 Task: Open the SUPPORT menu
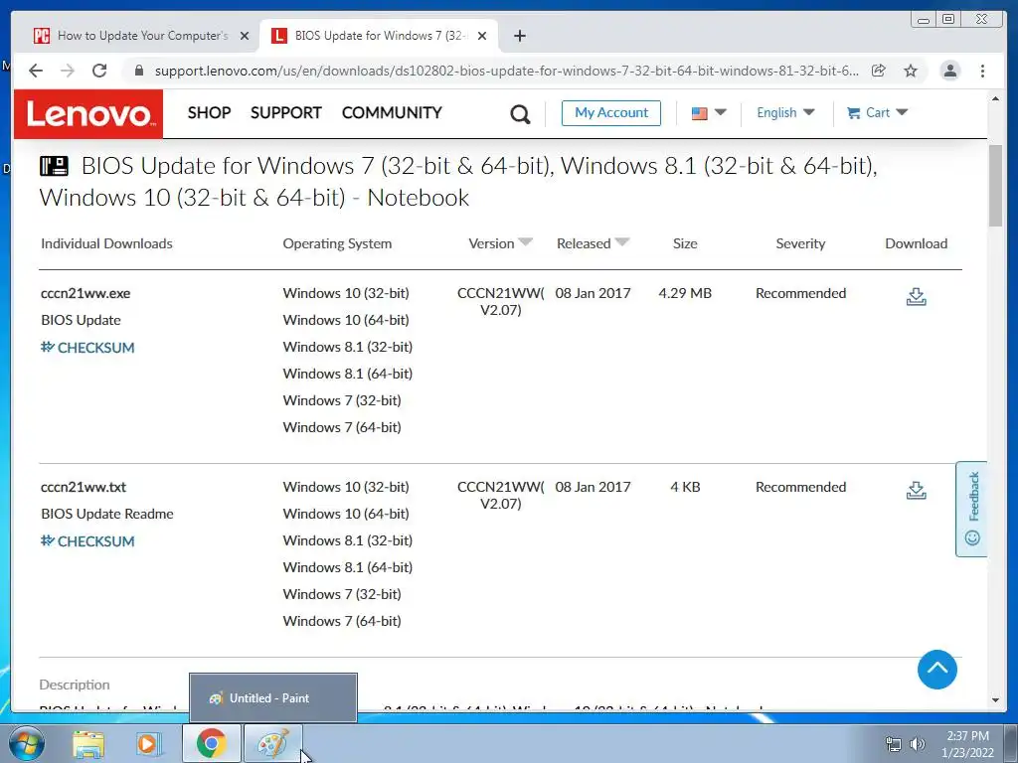point(285,112)
